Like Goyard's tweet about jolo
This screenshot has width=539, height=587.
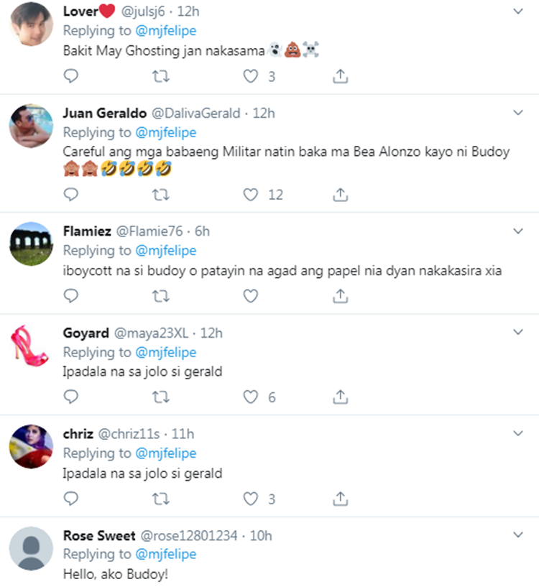click(x=250, y=397)
